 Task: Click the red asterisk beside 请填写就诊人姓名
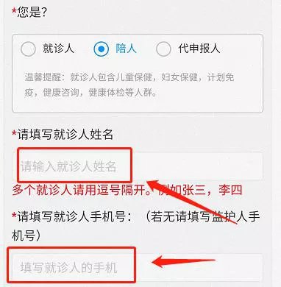pyautogui.click(x=14, y=133)
